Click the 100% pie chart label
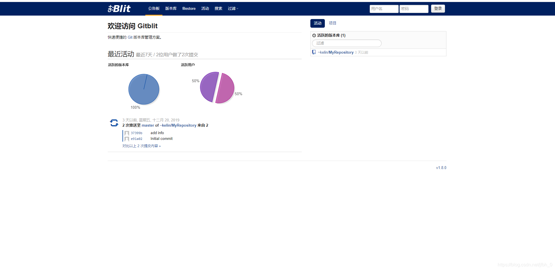This screenshot has width=555, height=270. point(135,108)
